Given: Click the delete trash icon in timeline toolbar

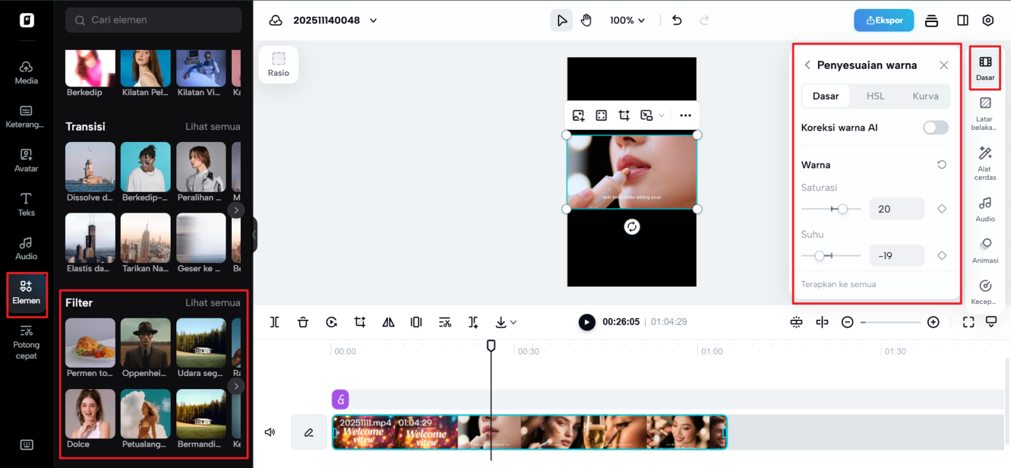Looking at the screenshot, I should point(303,322).
